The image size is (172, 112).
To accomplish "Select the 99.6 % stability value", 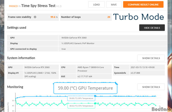I will pos(54,17).
